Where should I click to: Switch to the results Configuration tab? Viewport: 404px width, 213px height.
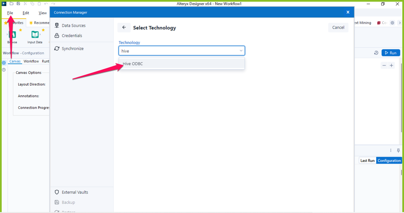(389, 161)
